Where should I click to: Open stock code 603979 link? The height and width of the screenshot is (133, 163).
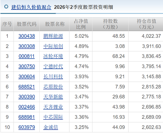(x=27, y=127)
